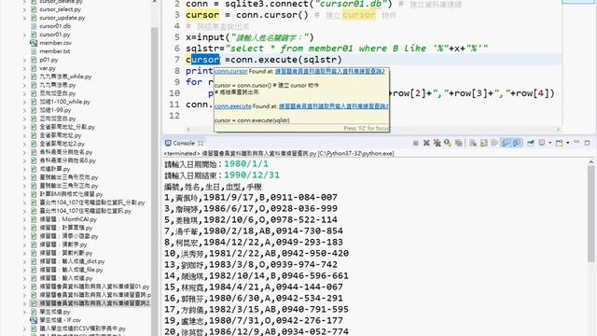Viewport: 597px width, 336px height.
Task: Click the editor horizontal scrollbar right arrow
Action: 558,129
